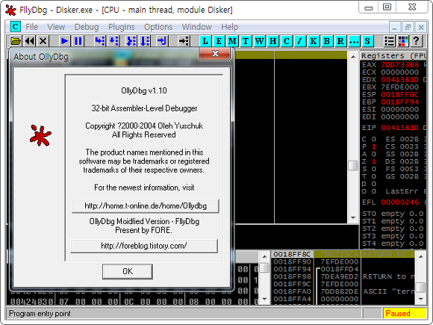The height and width of the screenshot is (325, 433).
Task: Show CPU window via toolbar C button
Action: pos(287,41)
